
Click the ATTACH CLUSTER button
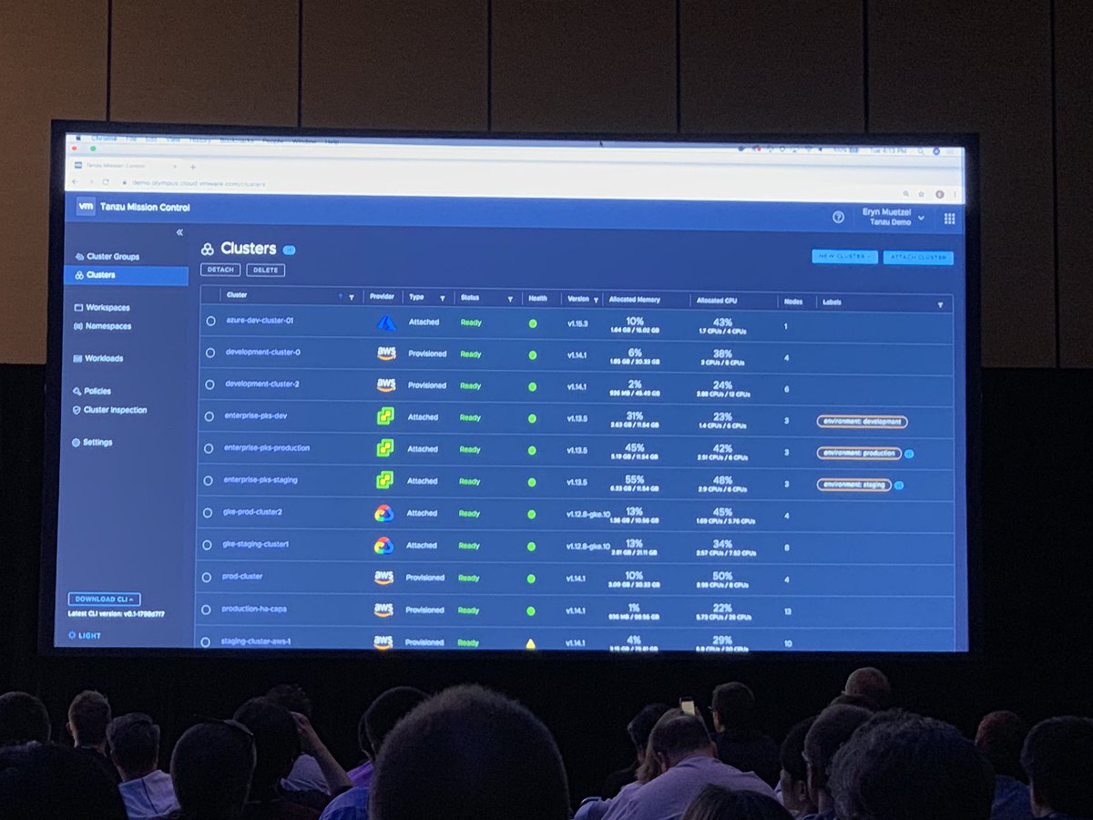point(918,258)
